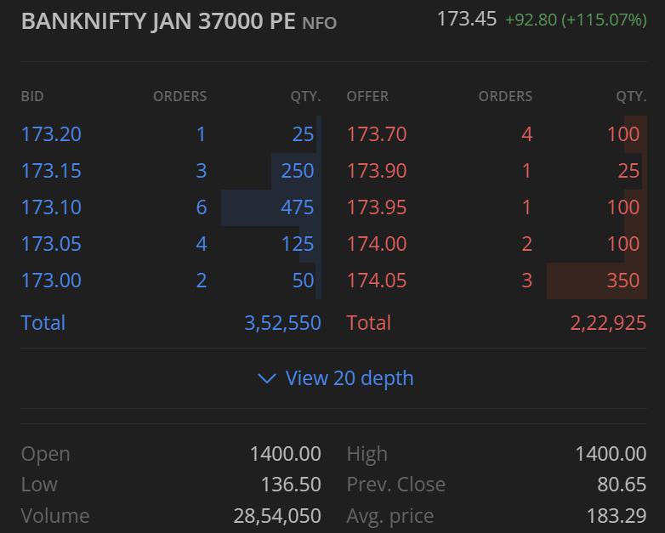Click the OFFER column header
Screen dimensions: 665x533
367,96
